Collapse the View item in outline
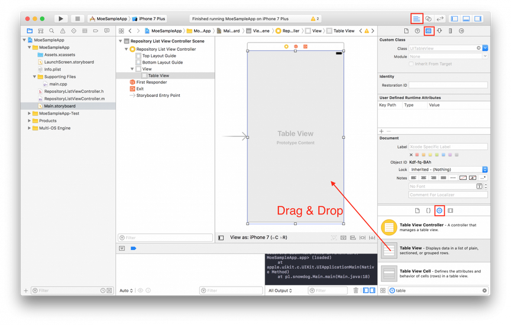Viewport: 511px width, 325px height. [x=132, y=69]
